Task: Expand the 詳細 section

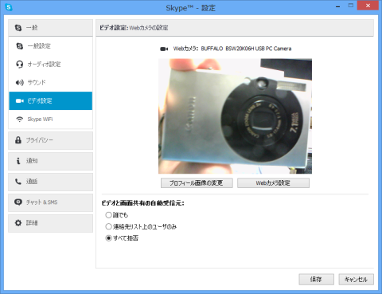Action: click(x=51, y=223)
